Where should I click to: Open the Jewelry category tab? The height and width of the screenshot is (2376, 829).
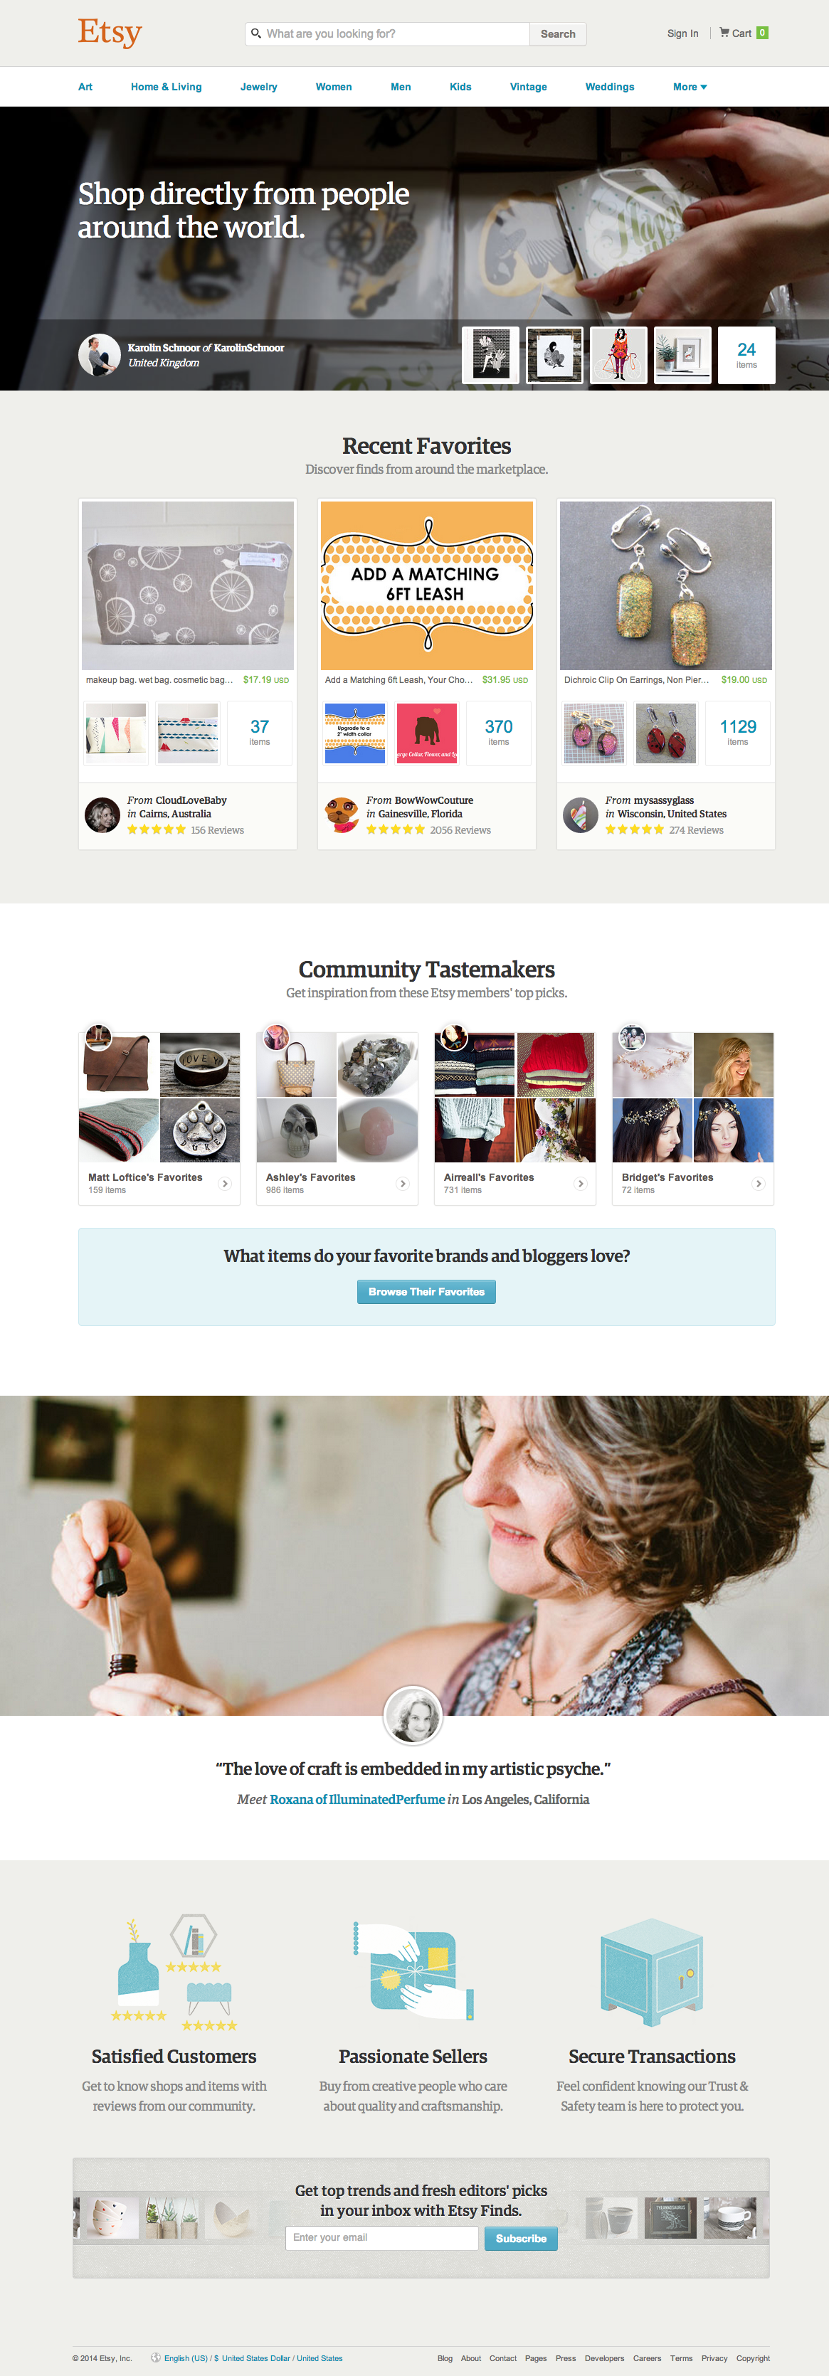click(x=259, y=87)
